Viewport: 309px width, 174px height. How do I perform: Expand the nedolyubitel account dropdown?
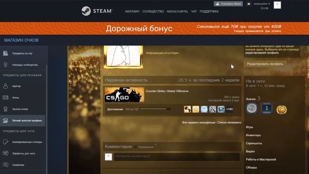(x=262, y=4)
